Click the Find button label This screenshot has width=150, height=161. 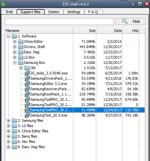(x=136, y=21)
